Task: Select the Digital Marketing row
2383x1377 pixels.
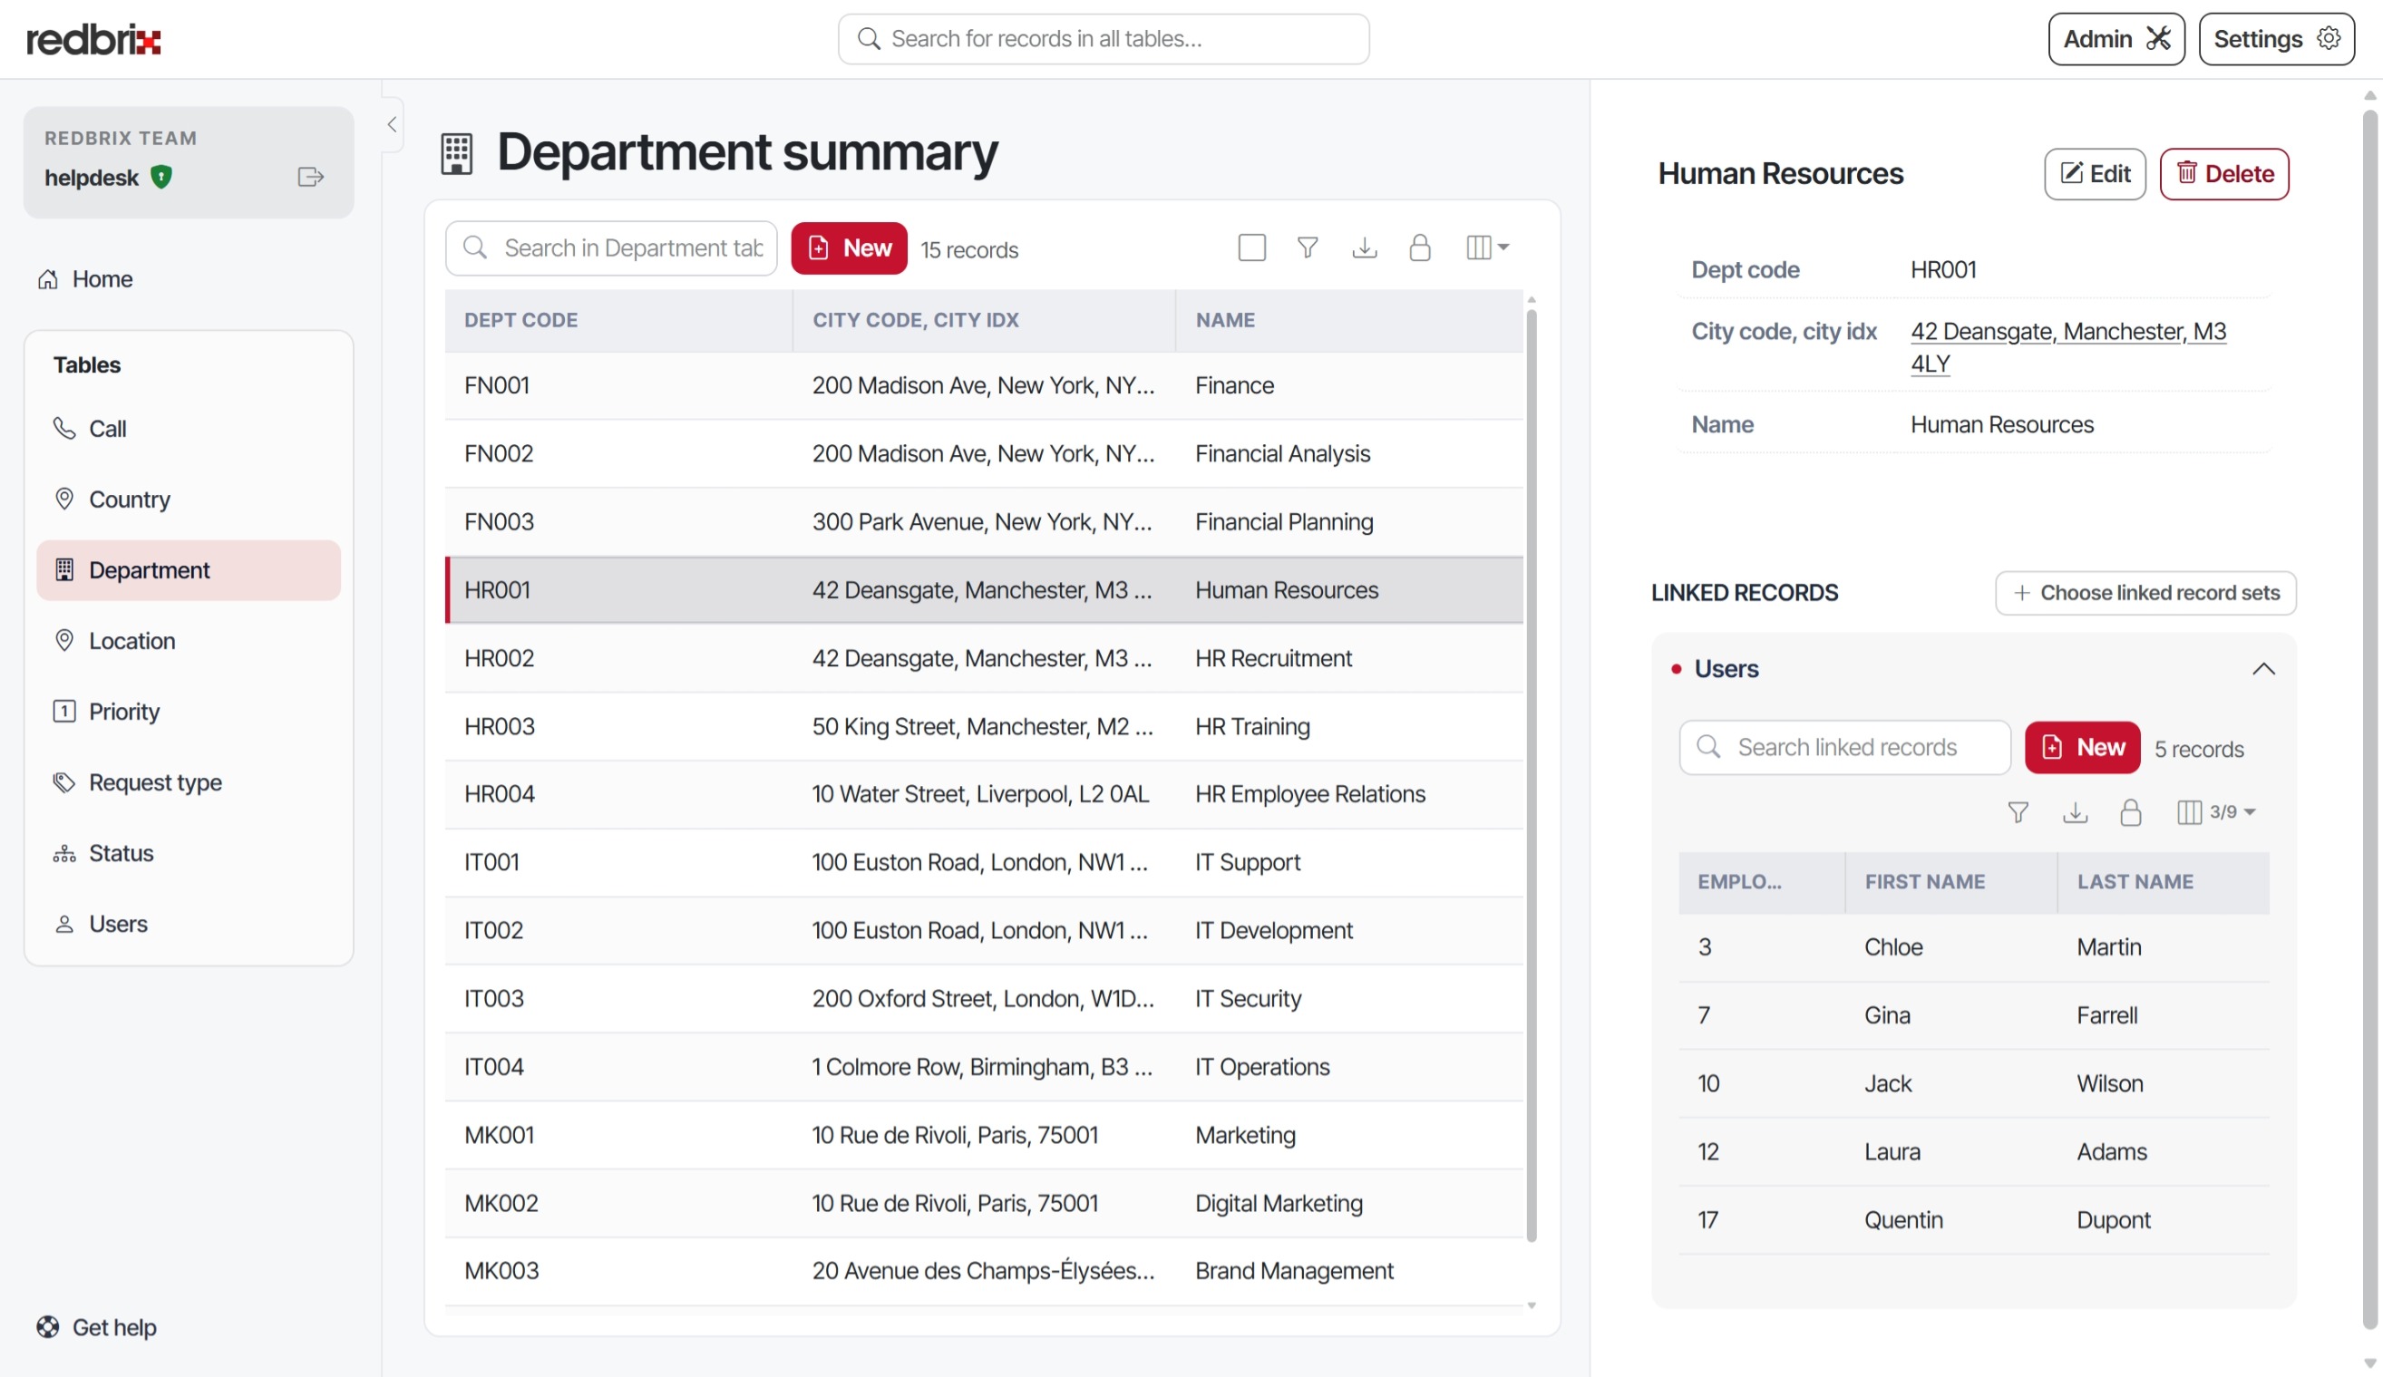Action: click(x=984, y=1203)
